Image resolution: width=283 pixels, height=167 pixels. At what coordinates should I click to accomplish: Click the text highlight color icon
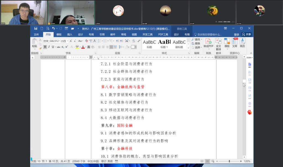(77, 47)
